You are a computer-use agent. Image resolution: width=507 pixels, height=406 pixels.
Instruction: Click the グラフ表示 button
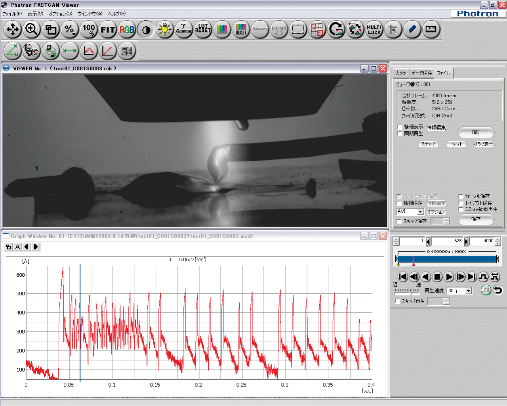coord(484,144)
